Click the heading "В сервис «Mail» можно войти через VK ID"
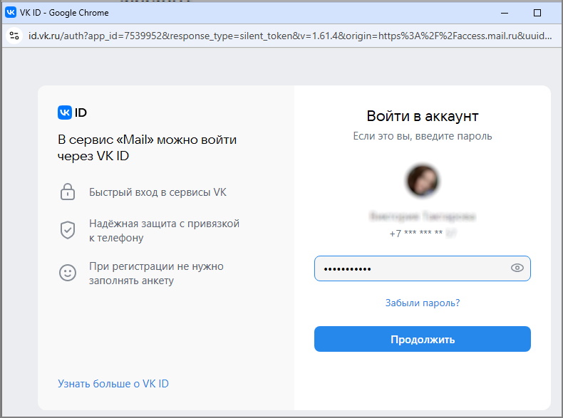This screenshot has width=563, height=418. point(147,147)
